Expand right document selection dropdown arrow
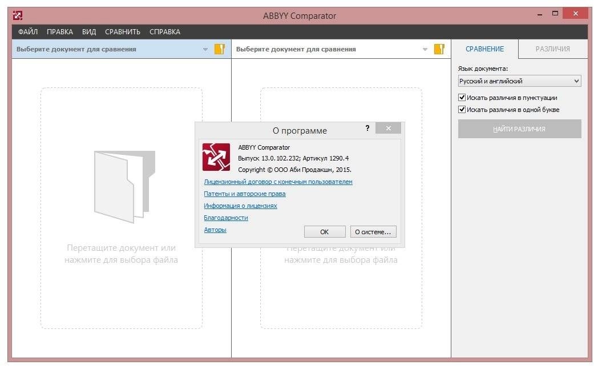The image size is (602, 373). tap(425, 49)
